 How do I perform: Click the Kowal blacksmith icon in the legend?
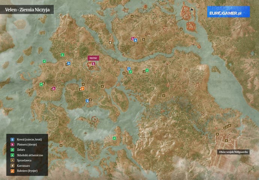pos(12,139)
